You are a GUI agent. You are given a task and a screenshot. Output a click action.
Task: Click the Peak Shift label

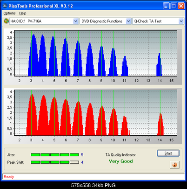click(15, 162)
